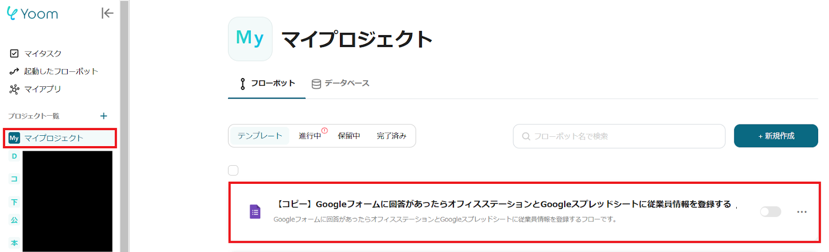
Task: Click the flowbot description text
Action: pos(446,219)
